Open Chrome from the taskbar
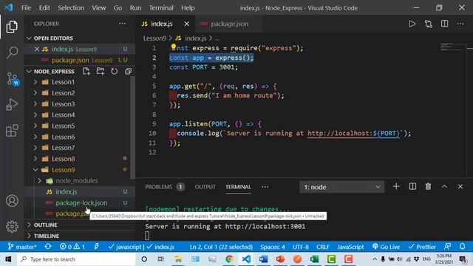The width and height of the screenshot is (473, 266). (x=229, y=259)
